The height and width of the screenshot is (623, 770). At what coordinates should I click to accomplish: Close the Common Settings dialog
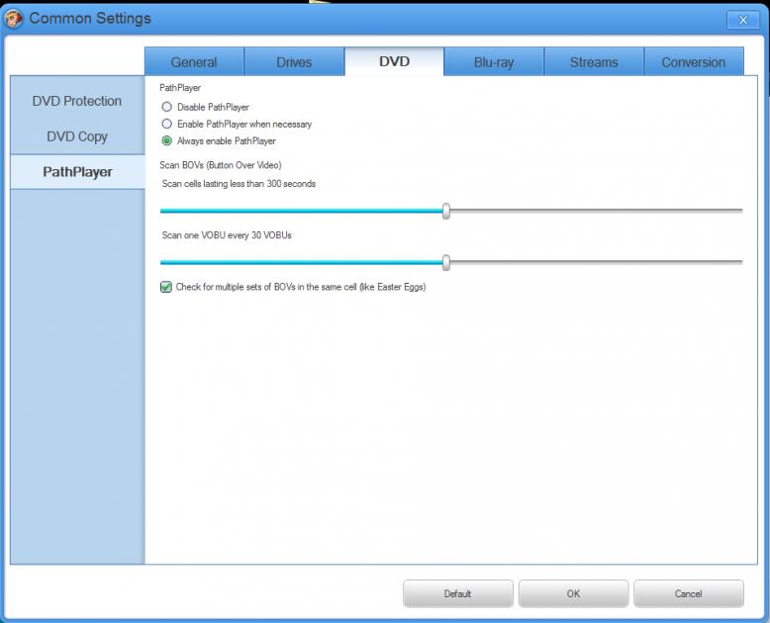pos(742,20)
